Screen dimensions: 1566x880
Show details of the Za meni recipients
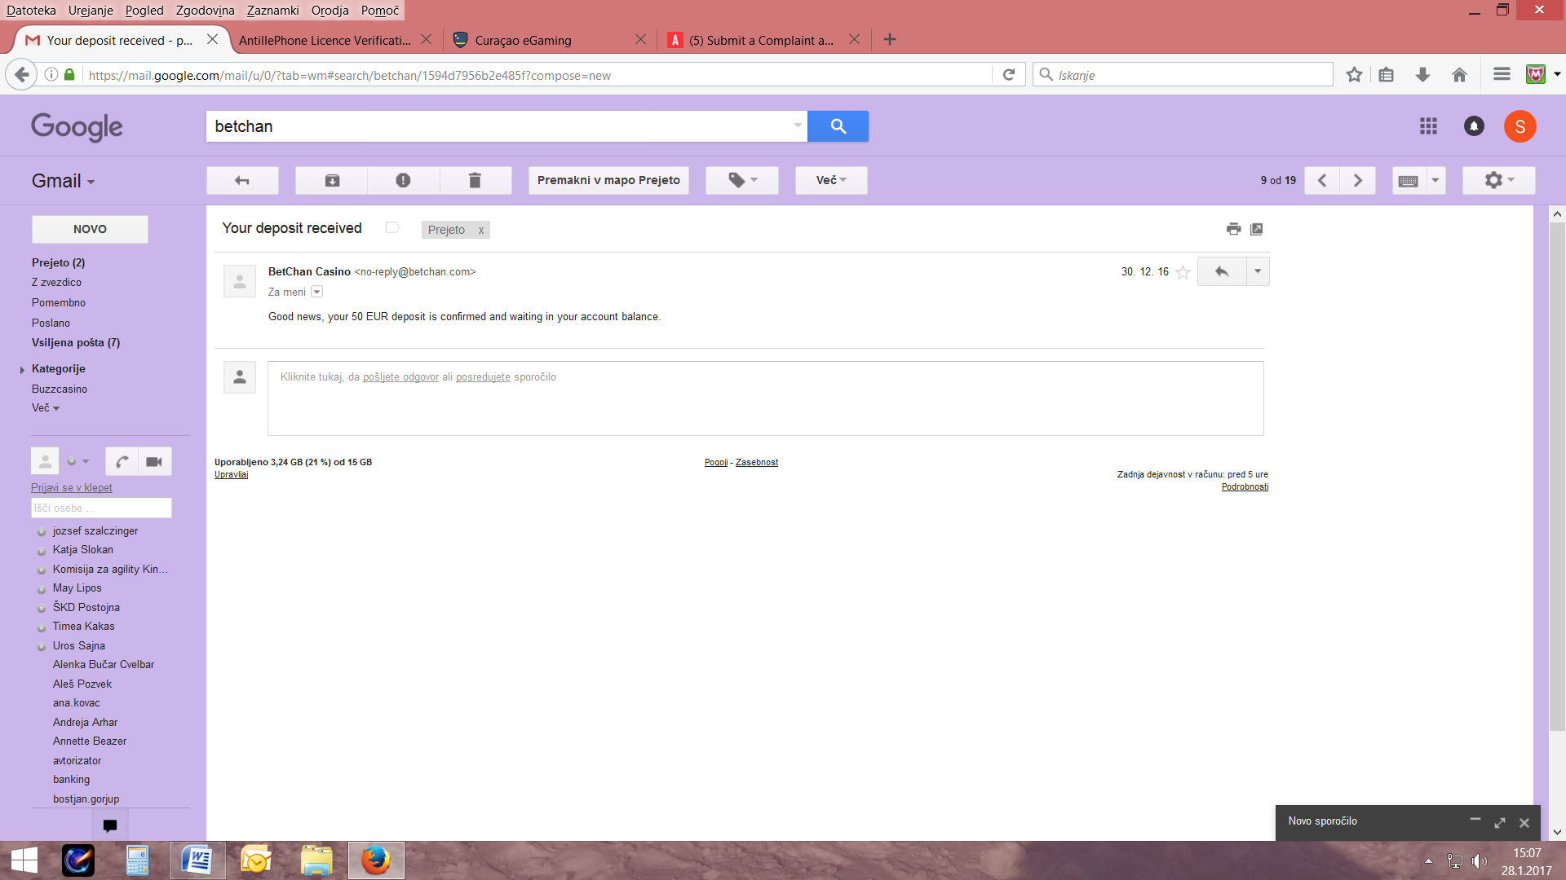[x=317, y=292]
